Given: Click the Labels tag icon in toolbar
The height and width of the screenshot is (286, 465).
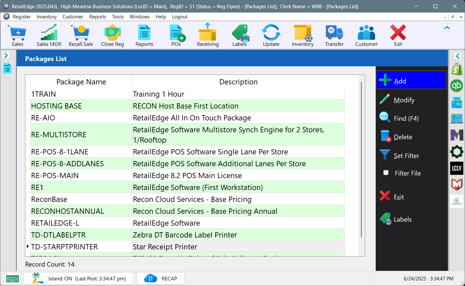Looking at the screenshot, I should click(x=240, y=35).
